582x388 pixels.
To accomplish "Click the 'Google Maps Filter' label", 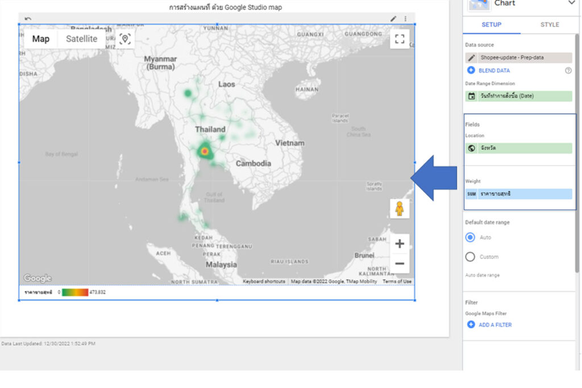I will coord(486,314).
